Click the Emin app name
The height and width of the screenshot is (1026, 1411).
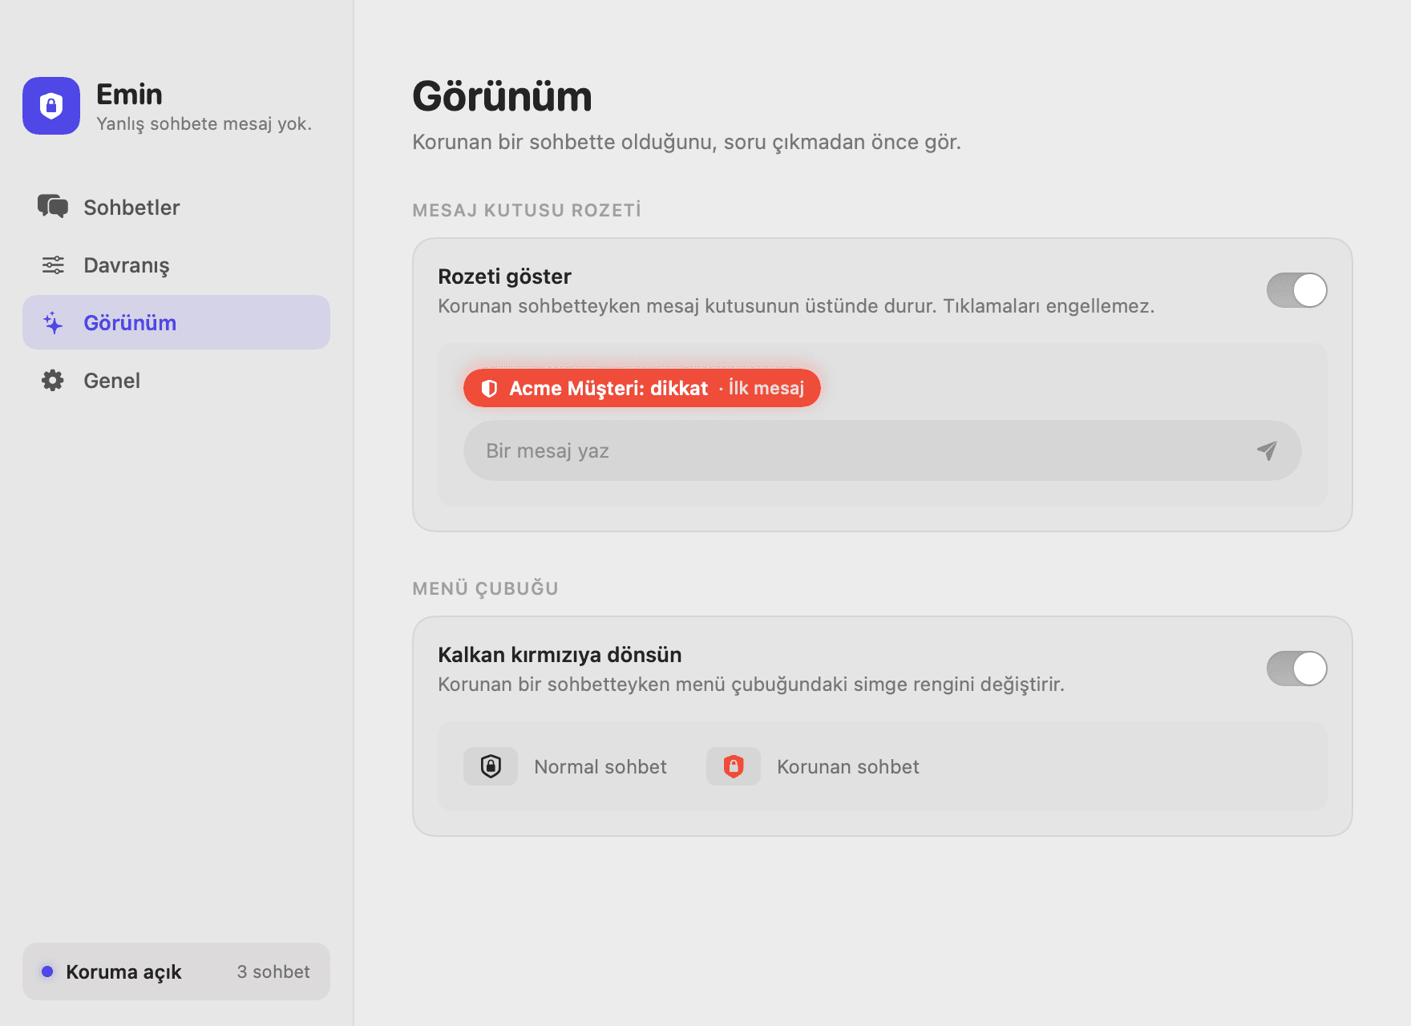pyautogui.click(x=129, y=95)
